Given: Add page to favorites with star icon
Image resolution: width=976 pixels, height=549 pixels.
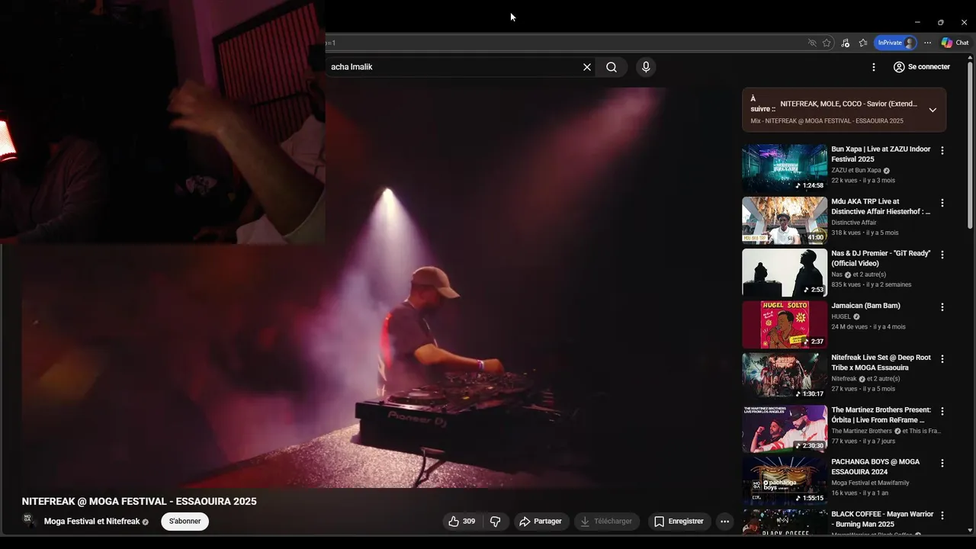Looking at the screenshot, I should tap(827, 43).
